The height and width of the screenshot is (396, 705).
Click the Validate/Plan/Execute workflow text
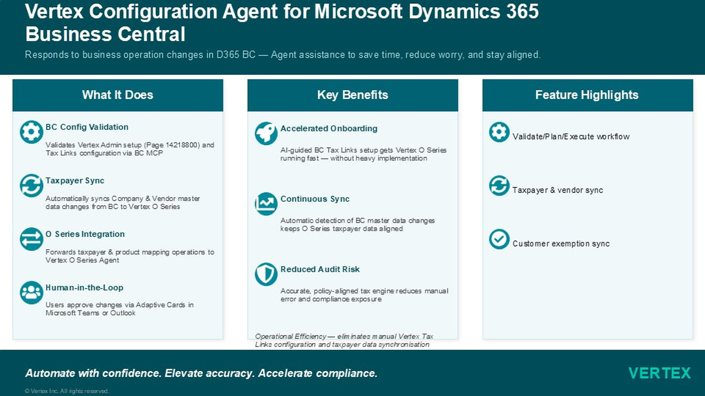click(571, 136)
